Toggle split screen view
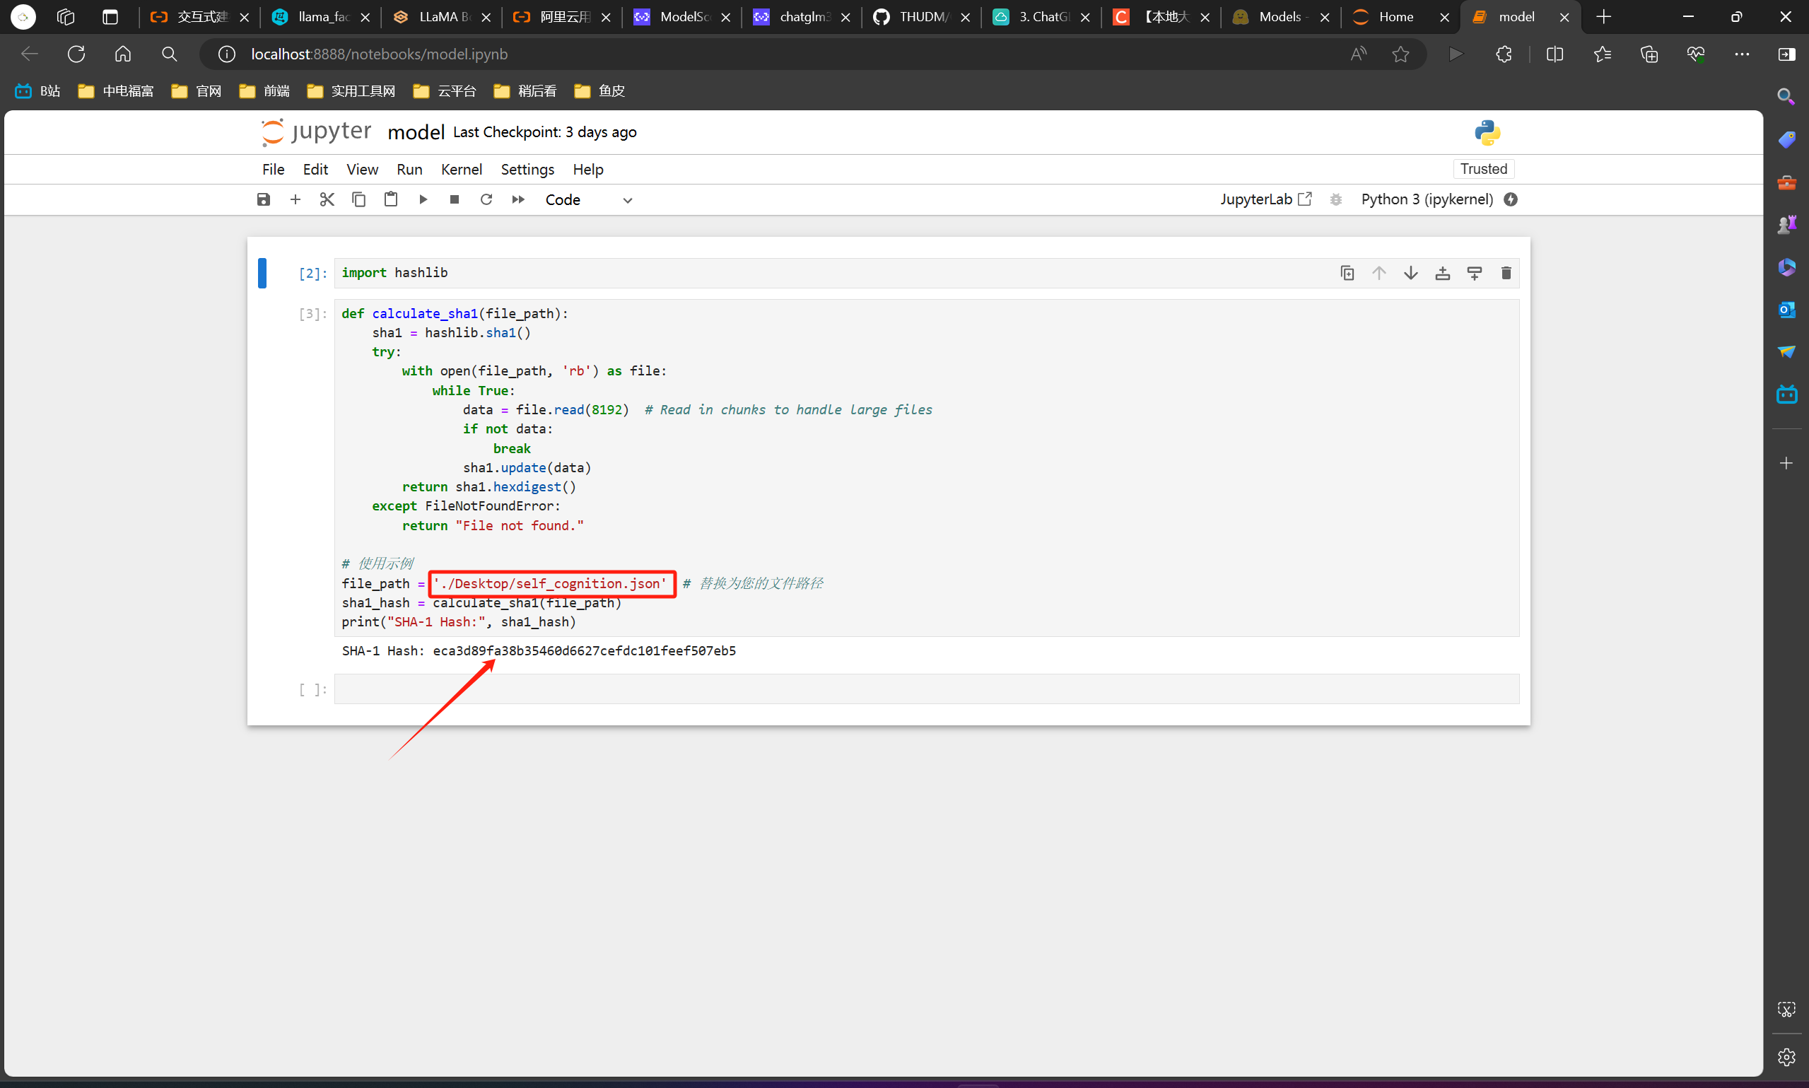Screen dimensions: 1809x1088 click(x=1555, y=54)
